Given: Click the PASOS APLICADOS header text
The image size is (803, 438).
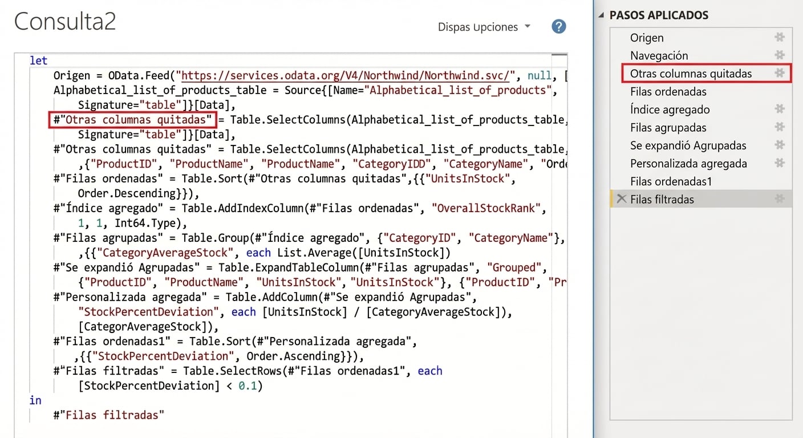Looking at the screenshot, I should 659,15.
